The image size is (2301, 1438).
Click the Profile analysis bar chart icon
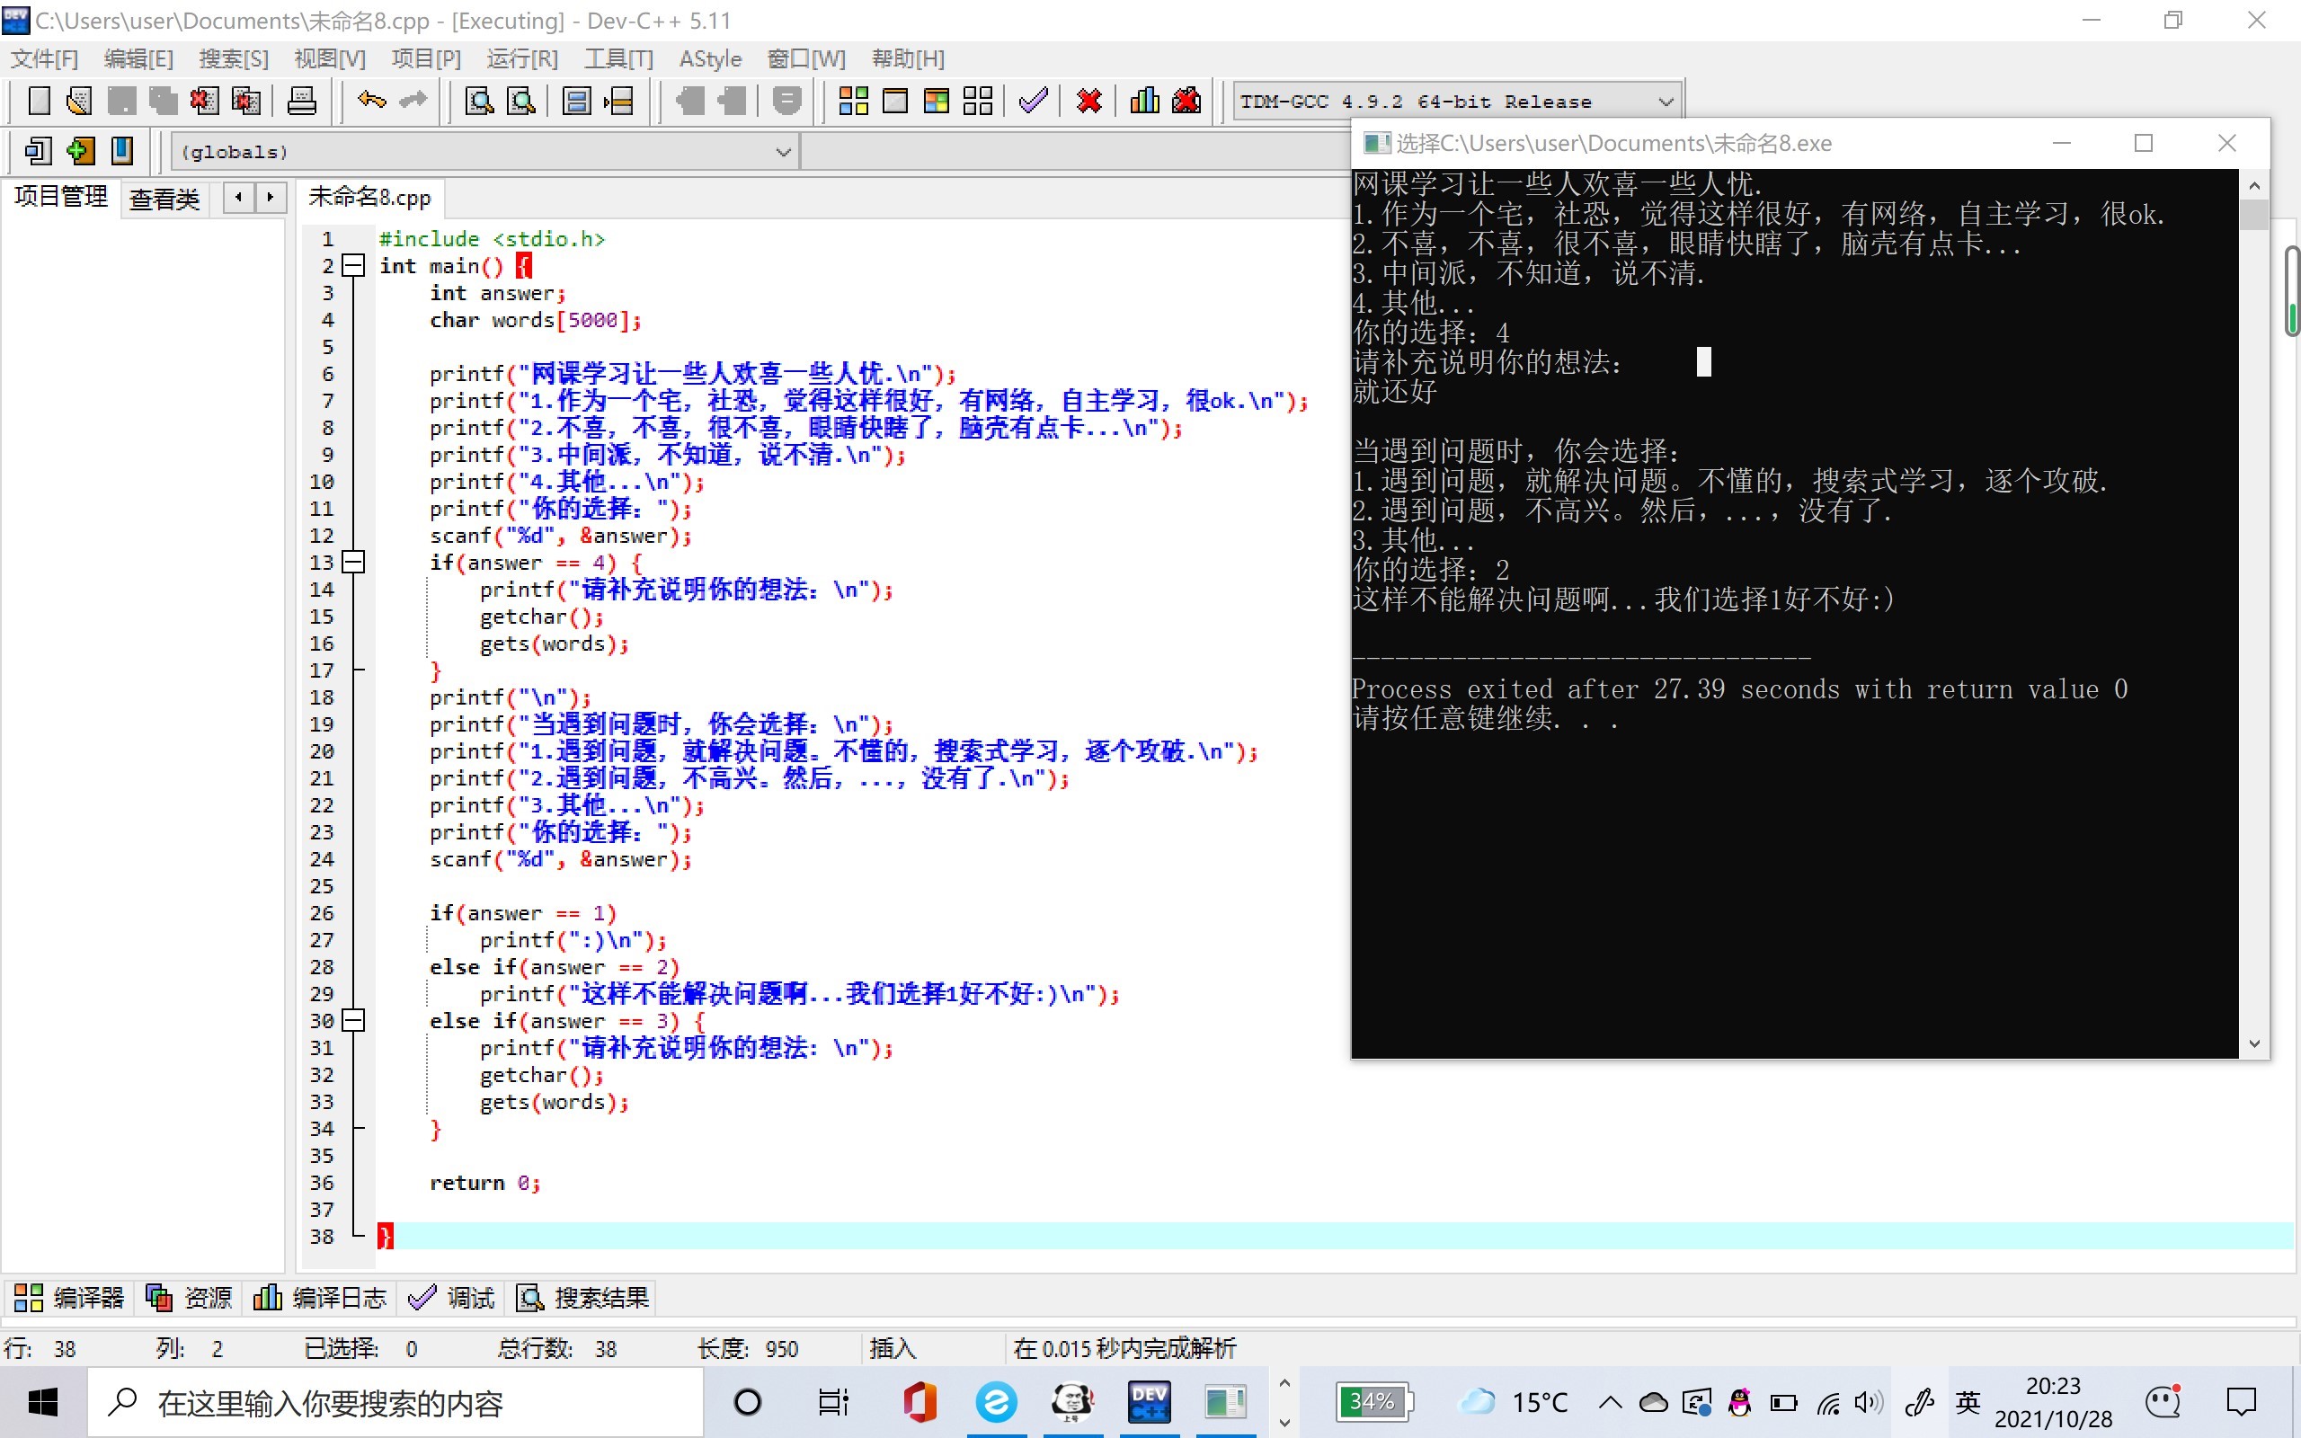1144,101
